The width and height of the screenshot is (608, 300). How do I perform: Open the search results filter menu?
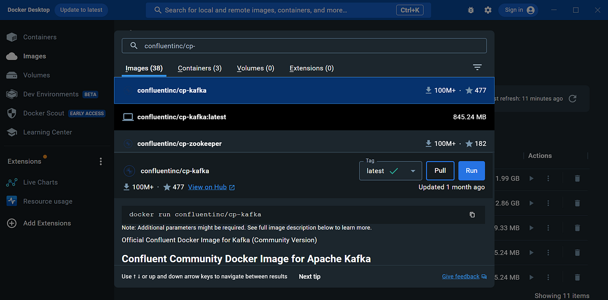(477, 67)
